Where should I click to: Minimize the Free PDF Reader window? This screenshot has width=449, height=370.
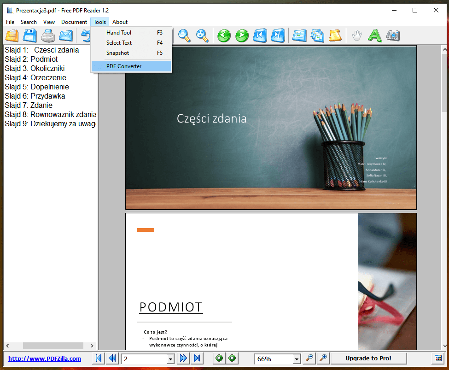pyautogui.click(x=394, y=10)
